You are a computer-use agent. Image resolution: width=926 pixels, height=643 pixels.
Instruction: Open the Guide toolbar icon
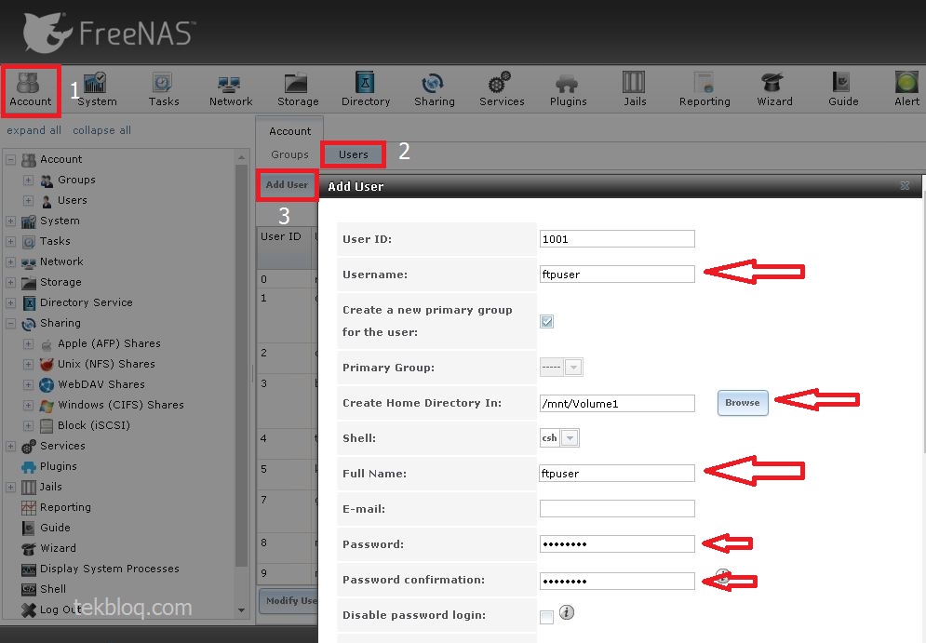(x=843, y=90)
